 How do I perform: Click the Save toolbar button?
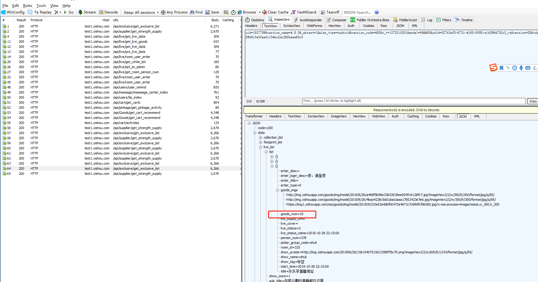coord(212,12)
